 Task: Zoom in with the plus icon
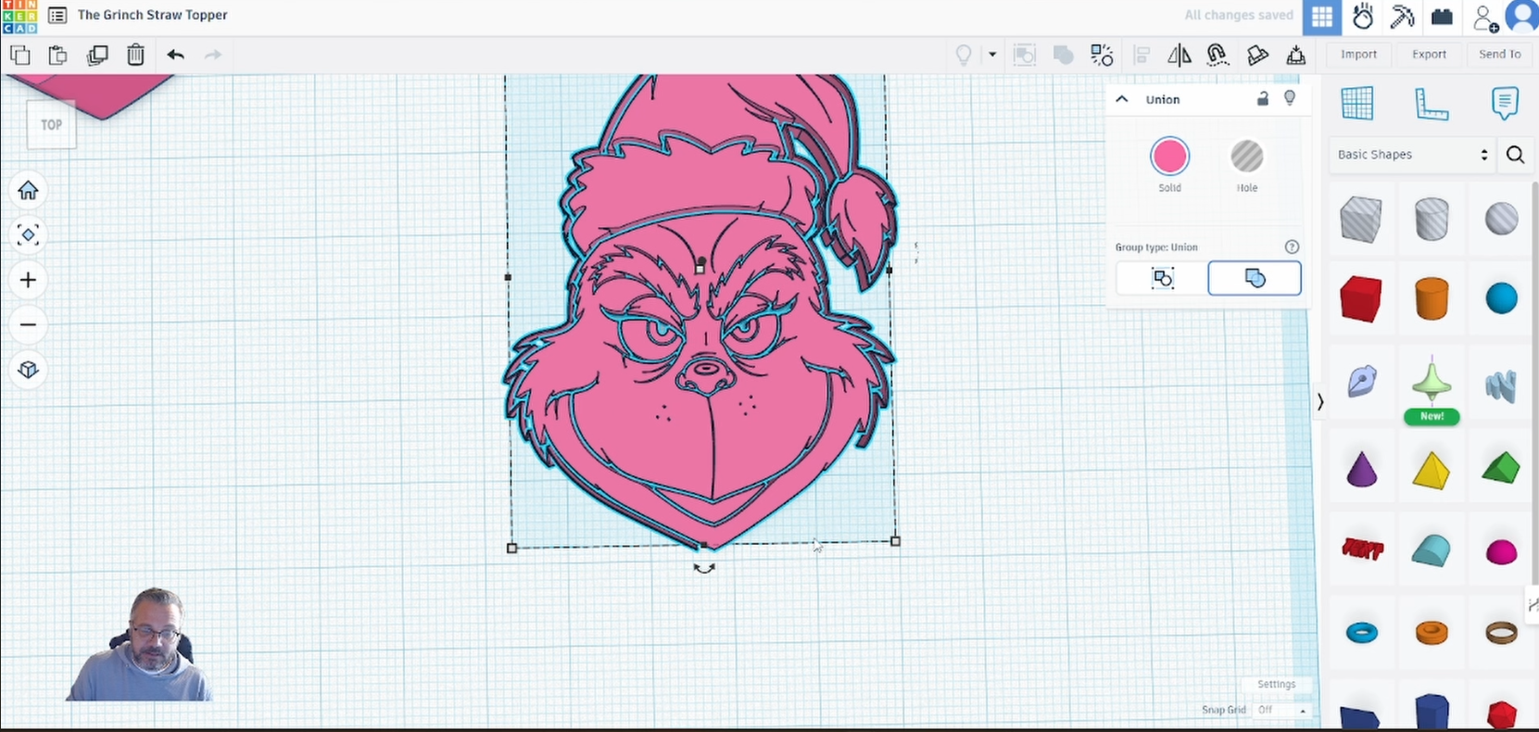click(x=28, y=280)
